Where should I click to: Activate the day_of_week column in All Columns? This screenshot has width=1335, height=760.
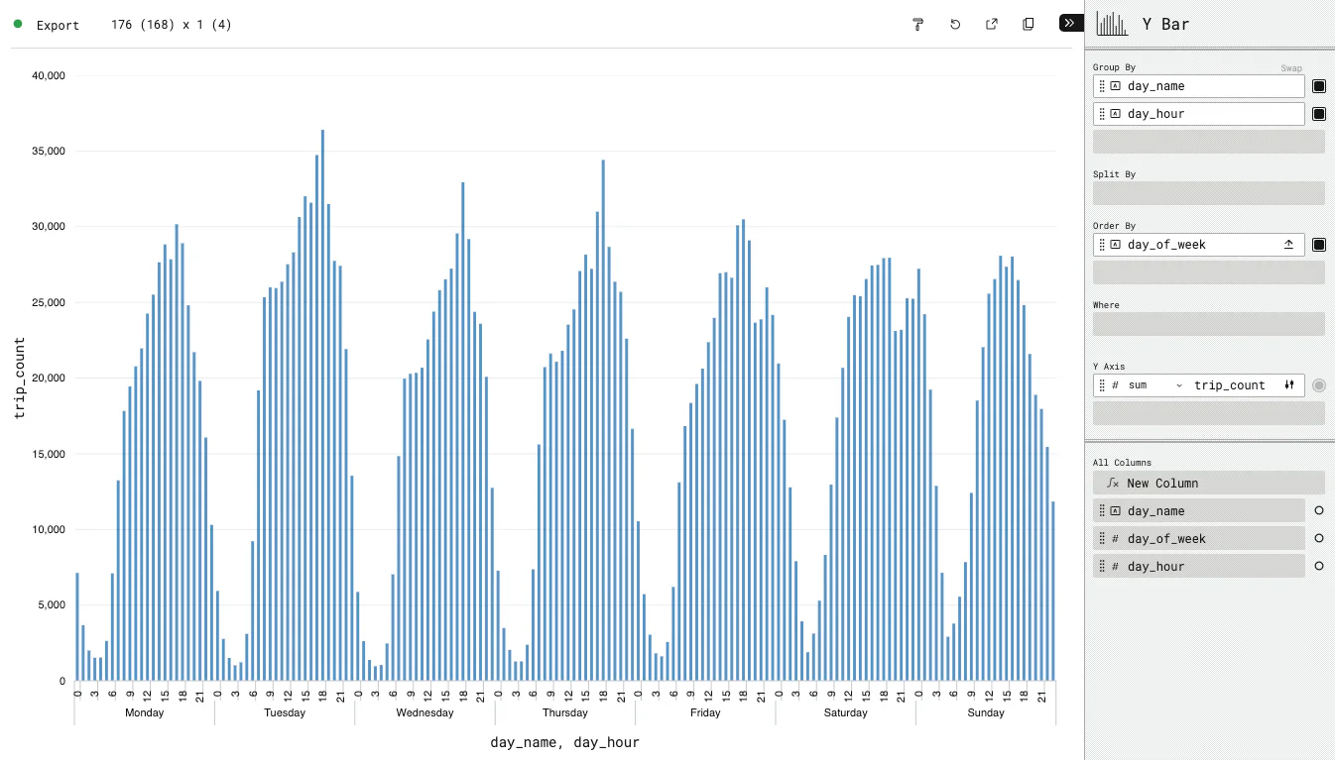(x=1319, y=539)
